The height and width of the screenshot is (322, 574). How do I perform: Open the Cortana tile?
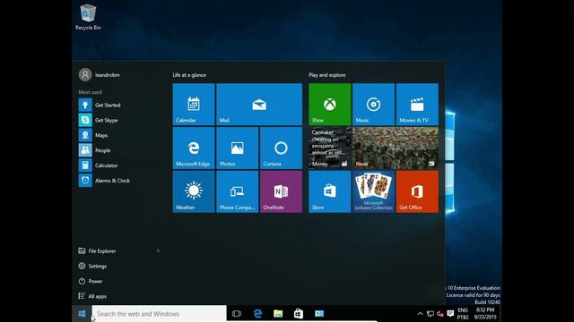[x=281, y=148]
